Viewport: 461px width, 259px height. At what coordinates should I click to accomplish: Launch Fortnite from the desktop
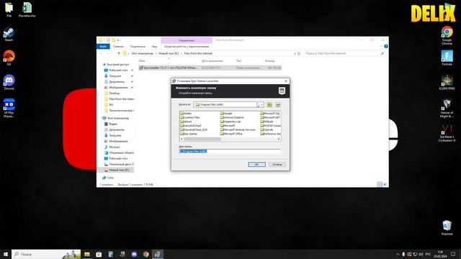point(447,58)
